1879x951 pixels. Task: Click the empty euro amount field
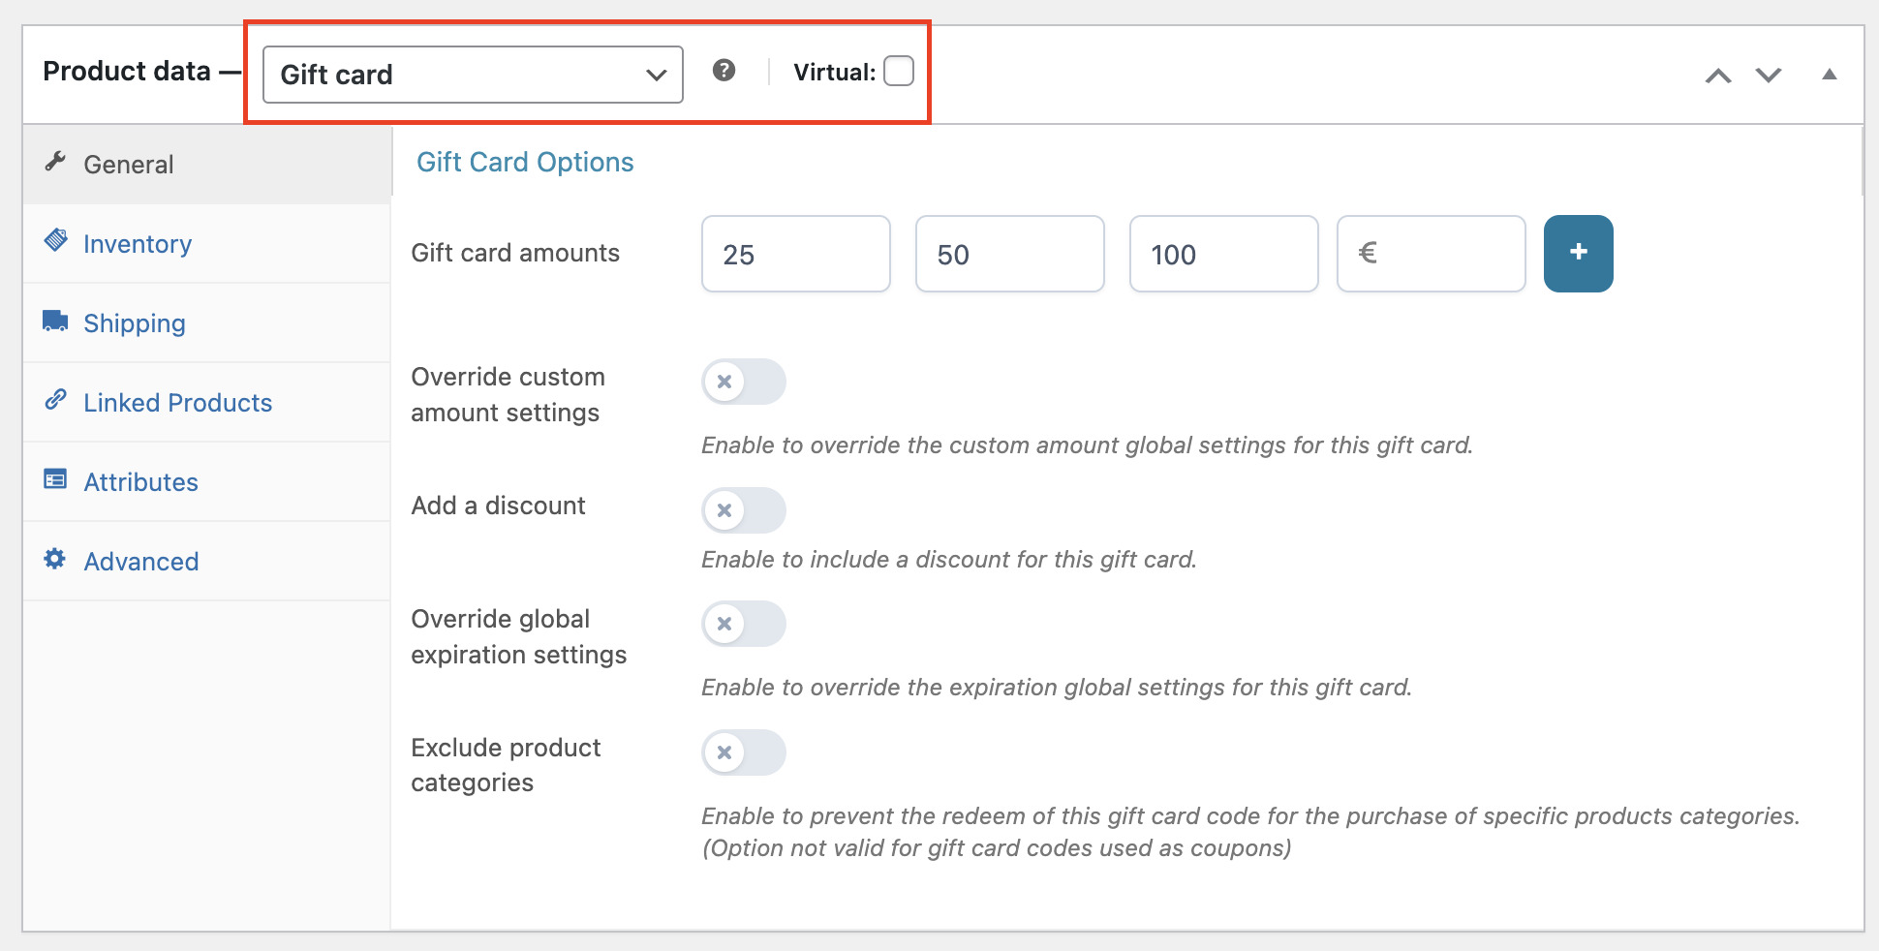click(x=1431, y=254)
